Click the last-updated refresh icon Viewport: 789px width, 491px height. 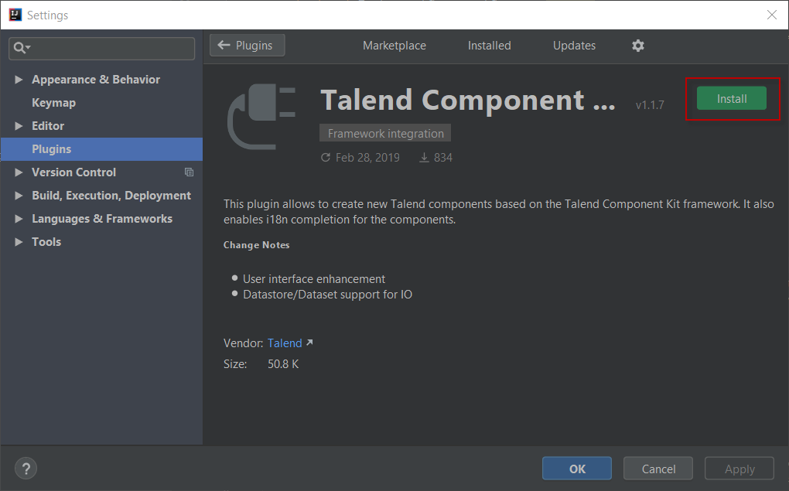click(x=325, y=157)
